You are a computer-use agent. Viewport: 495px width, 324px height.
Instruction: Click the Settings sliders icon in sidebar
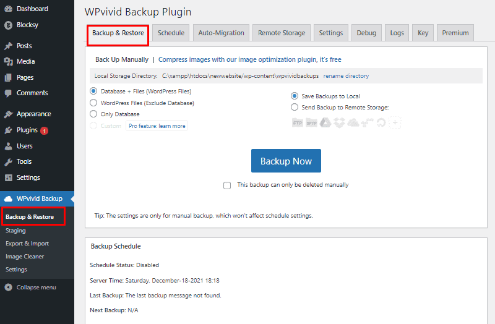coord(9,177)
